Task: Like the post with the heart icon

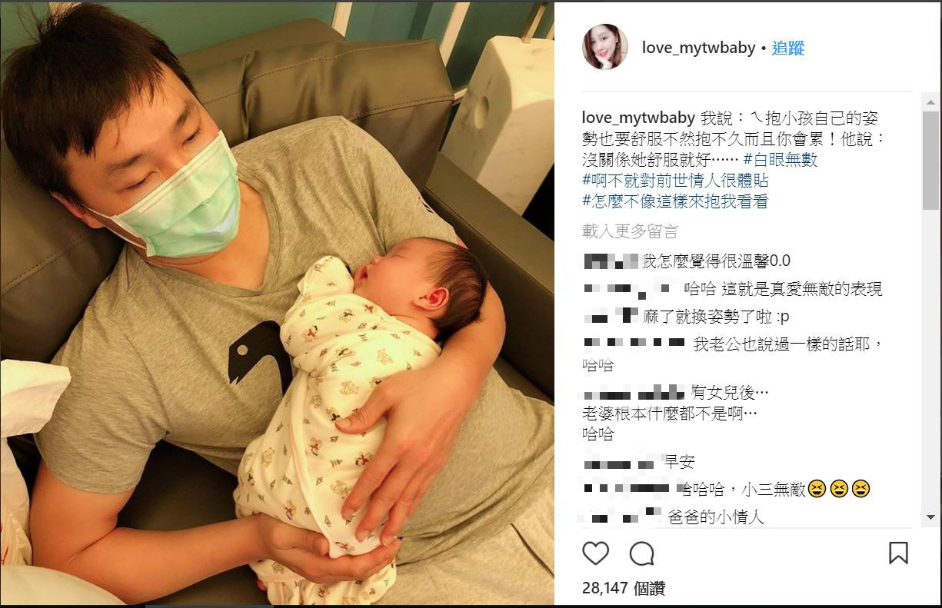Action: [x=595, y=553]
